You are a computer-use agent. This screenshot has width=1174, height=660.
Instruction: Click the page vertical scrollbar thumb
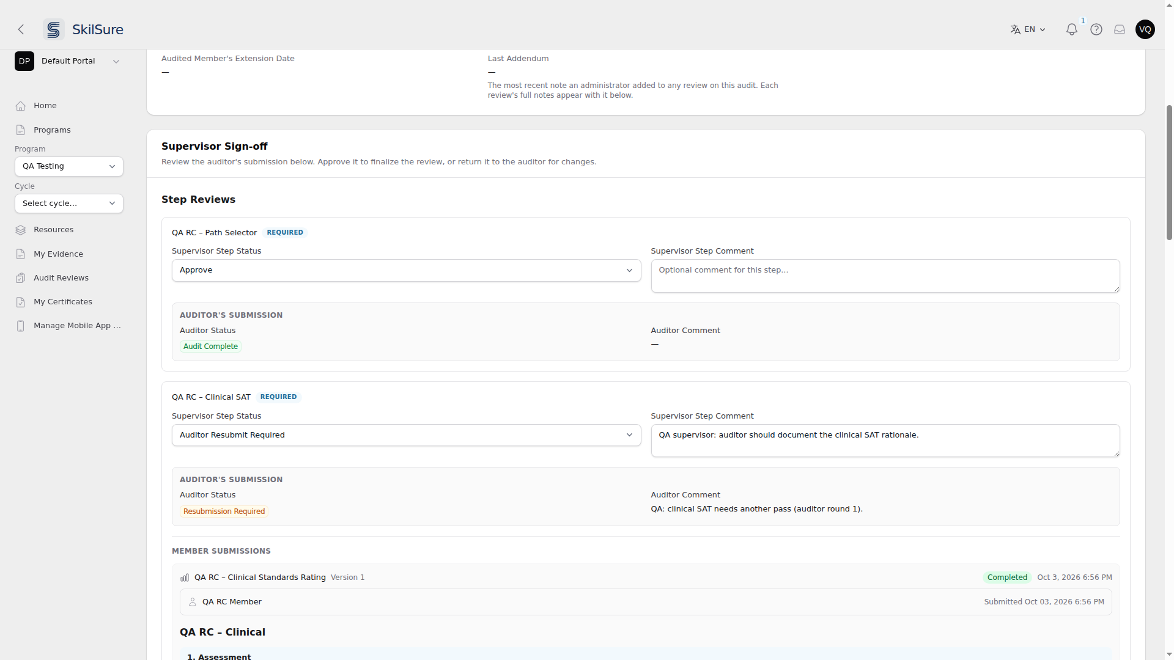pos(1169,172)
